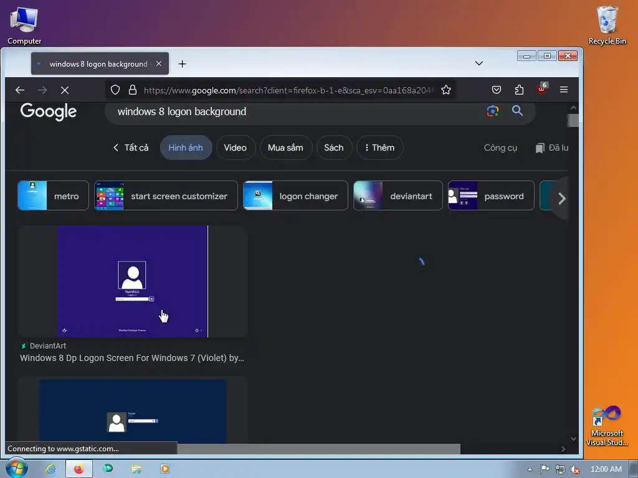
Task: Click the Google search magnifier icon
Action: click(517, 111)
